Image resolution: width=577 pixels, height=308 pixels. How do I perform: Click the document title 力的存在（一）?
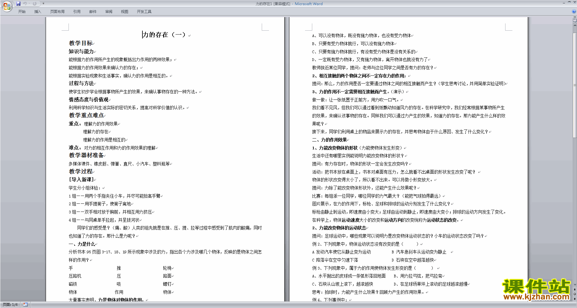[x=164, y=35]
